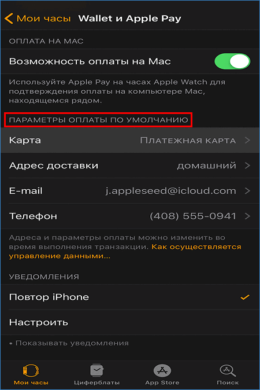Image resolution: width=260 pixels, height=390 pixels.
Task: Tap the j.appleseed@icloud.com value
Action: [171, 191]
